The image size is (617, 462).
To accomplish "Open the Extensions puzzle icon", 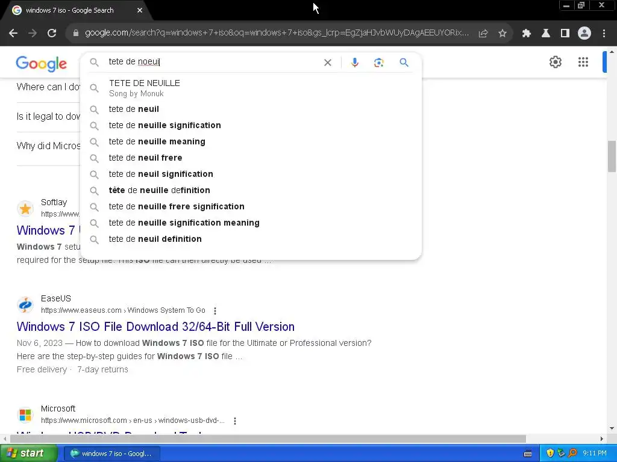I will (x=527, y=34).
